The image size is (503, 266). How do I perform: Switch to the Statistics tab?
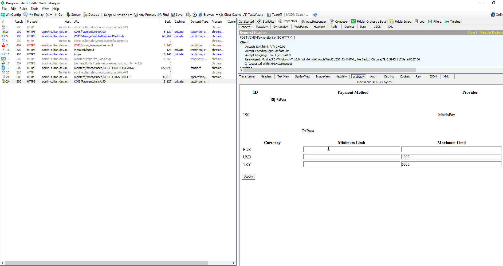266,22
